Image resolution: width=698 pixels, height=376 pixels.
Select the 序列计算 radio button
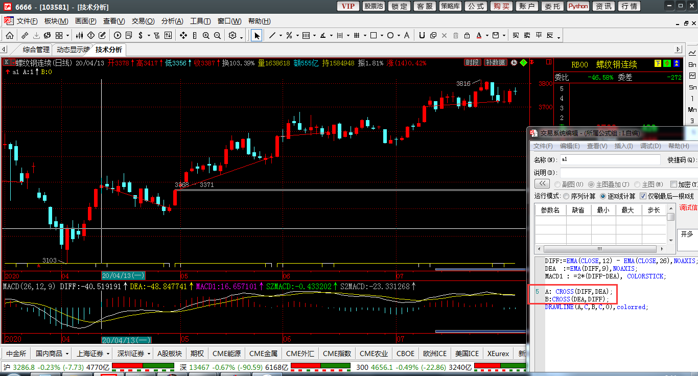pos(566,196)
